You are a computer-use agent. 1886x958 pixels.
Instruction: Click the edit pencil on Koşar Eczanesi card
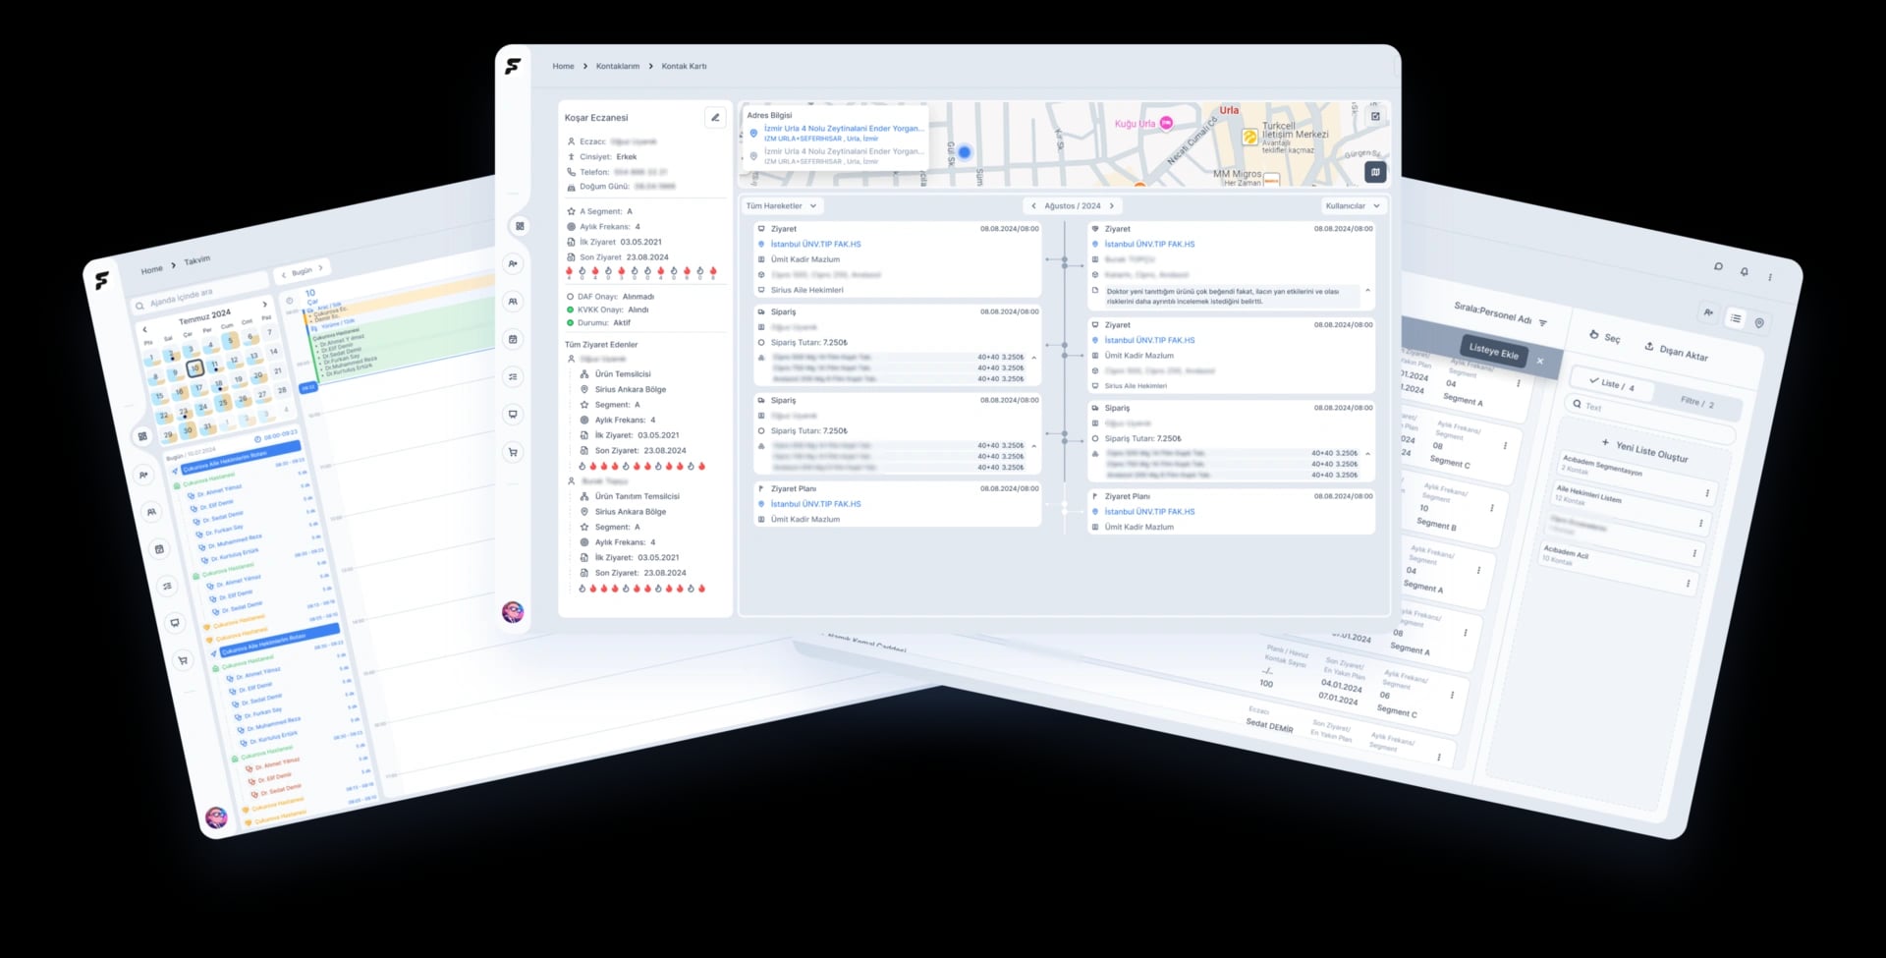pyautogui.click(x=715, y=118)
